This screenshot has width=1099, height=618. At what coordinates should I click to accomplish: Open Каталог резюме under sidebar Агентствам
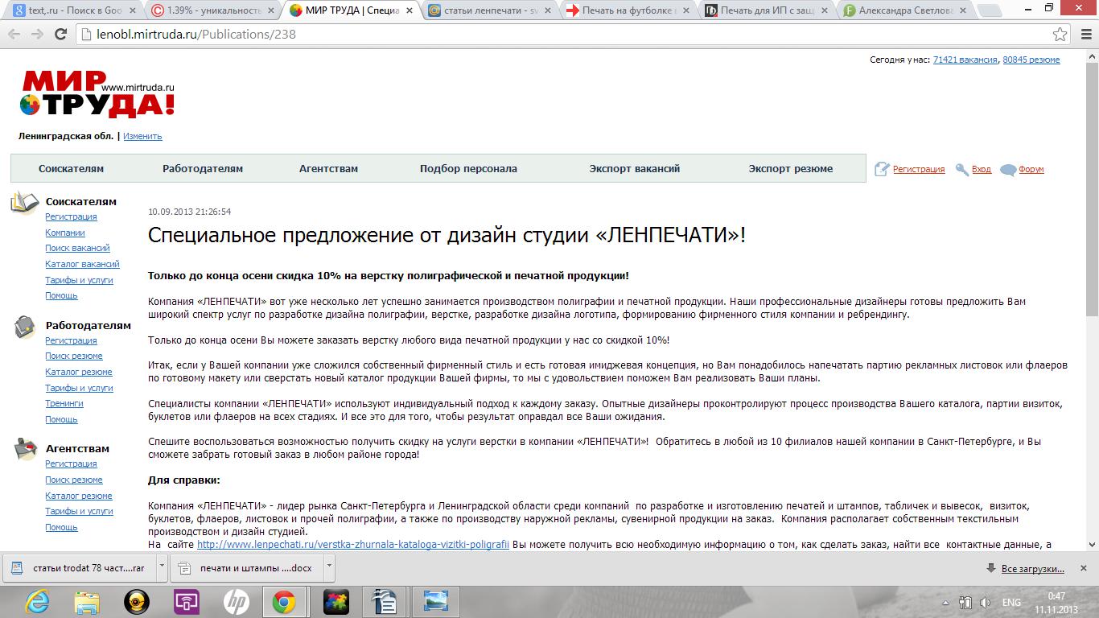click(79, 496)
